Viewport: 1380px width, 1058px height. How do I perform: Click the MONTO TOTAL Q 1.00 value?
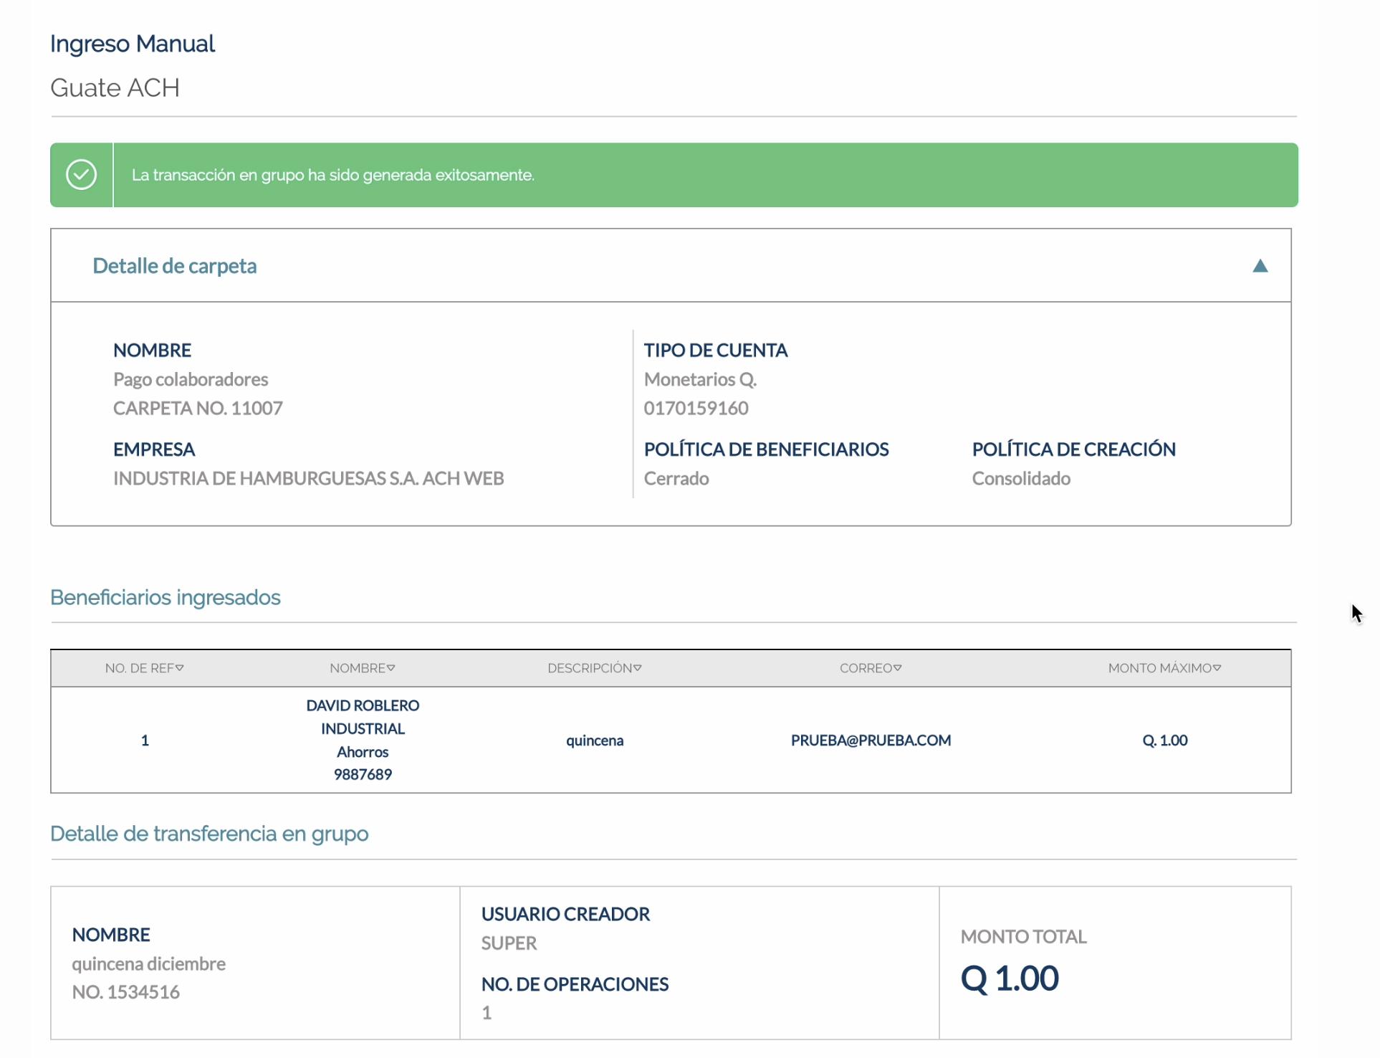(x=1009, y=978)
